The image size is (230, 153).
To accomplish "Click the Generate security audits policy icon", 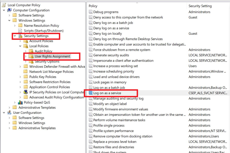I will [x=90, y=55].
